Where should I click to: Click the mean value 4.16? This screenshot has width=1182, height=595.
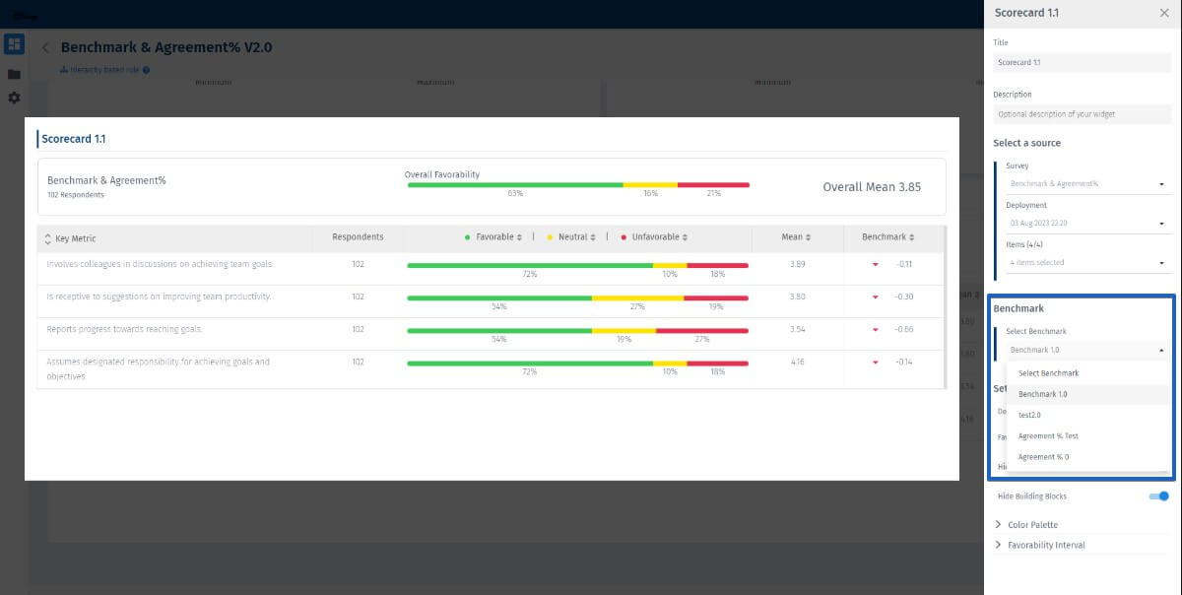click(797, 363)
